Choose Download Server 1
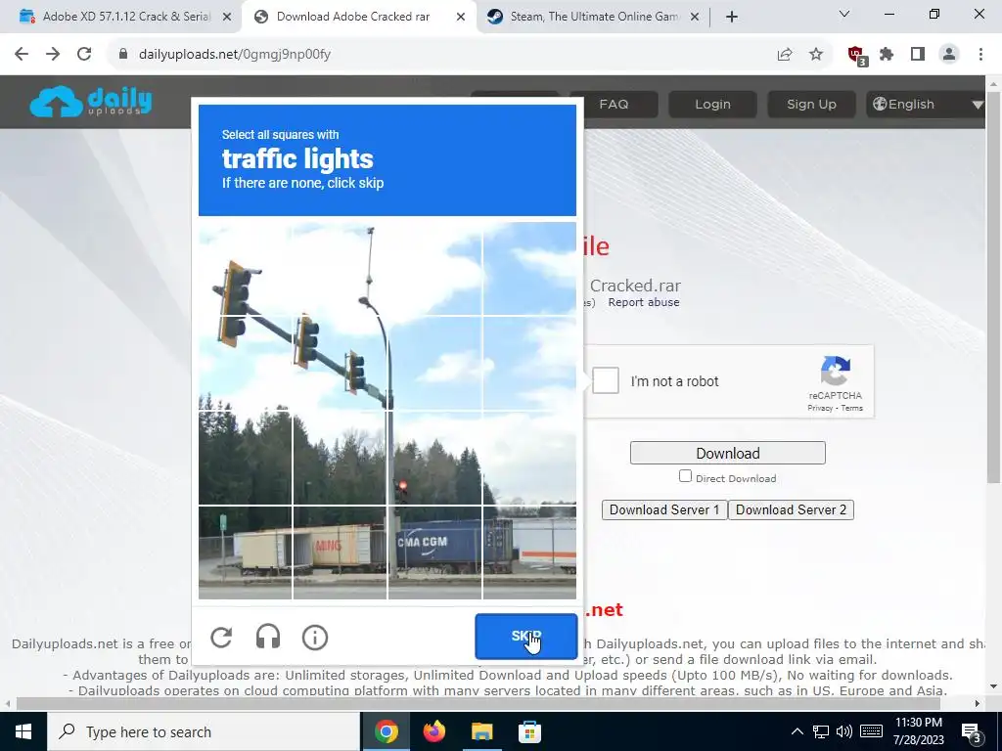Viewport: 1002px width, 751px height. [664, 509]
